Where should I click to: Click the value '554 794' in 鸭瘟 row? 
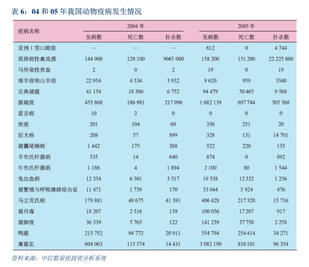[211, 233]
